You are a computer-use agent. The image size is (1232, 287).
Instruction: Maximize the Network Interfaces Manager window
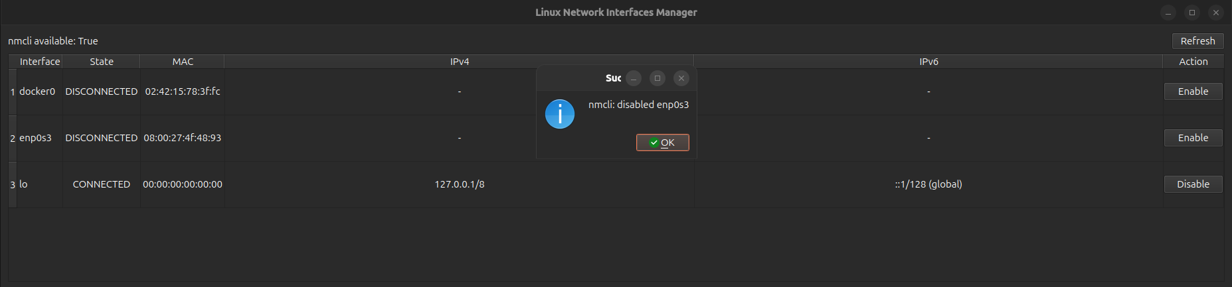tap(1192, 13)
